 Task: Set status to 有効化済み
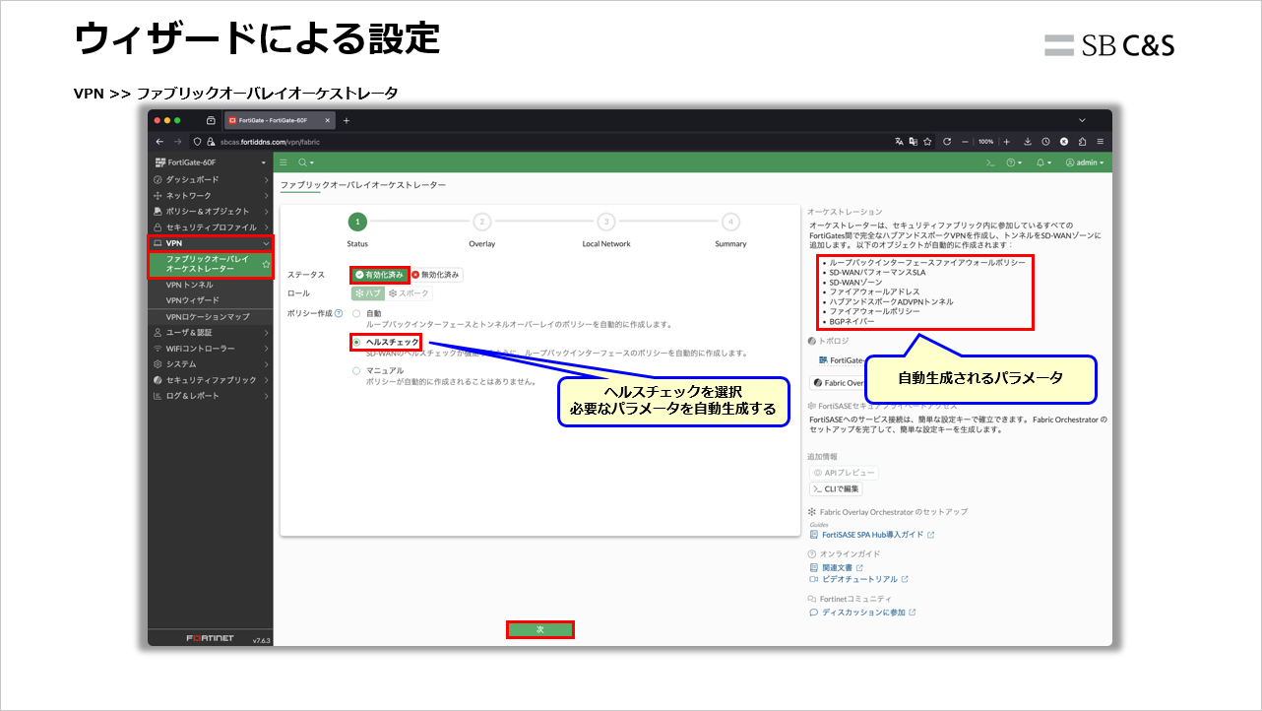click(379, 275)
